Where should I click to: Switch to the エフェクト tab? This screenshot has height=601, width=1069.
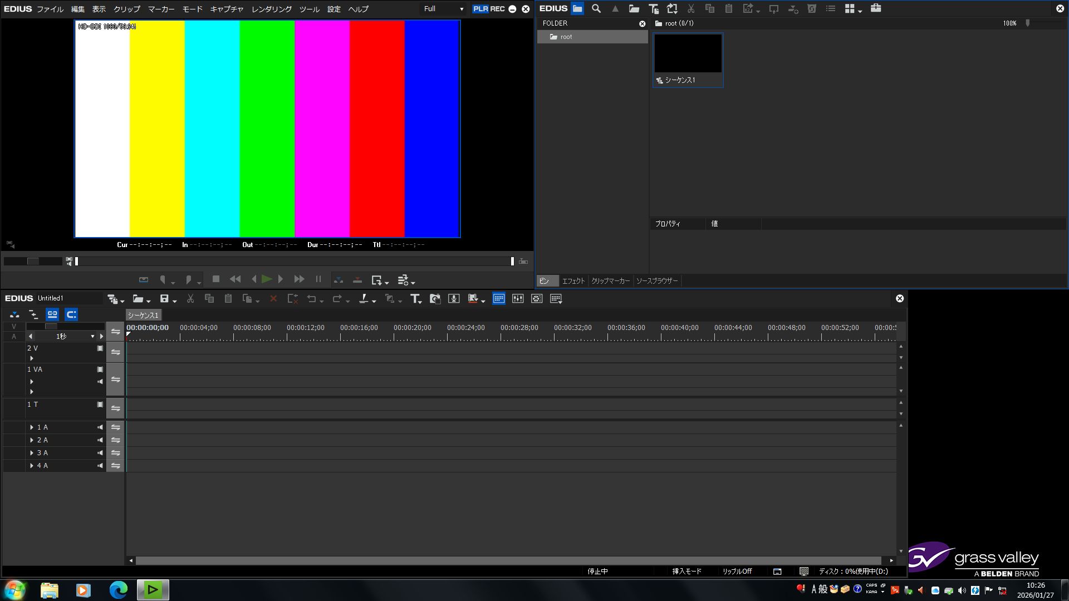[x=573, y=281]
